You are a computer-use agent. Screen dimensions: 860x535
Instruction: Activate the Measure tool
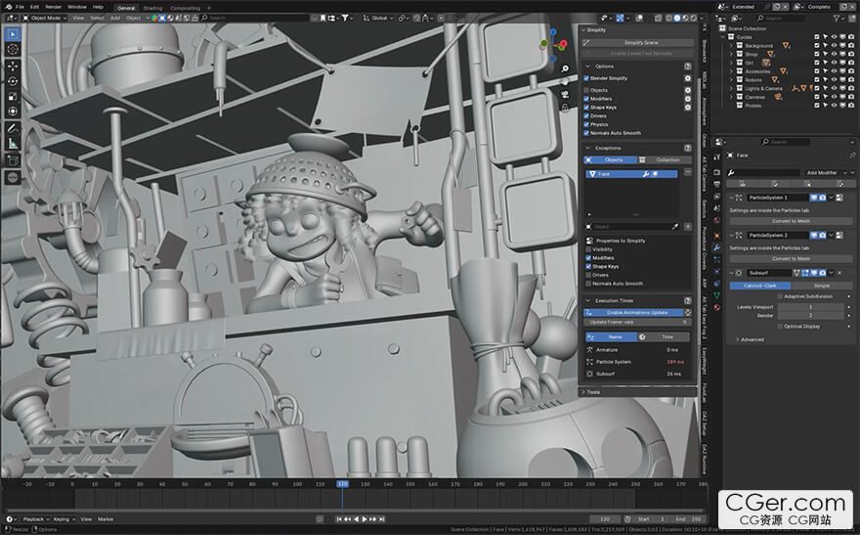pyautogui.click(x=13, y=144)
